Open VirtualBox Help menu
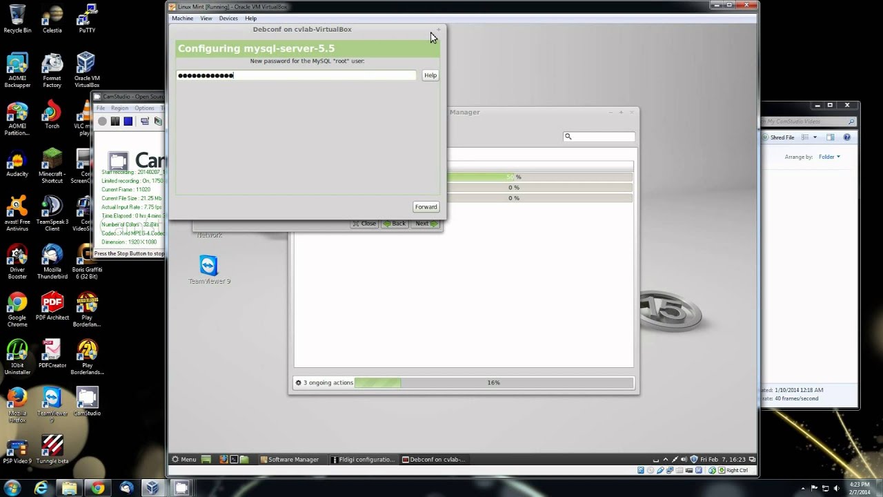Screen dimensions: 883x497 coord(250,19)
